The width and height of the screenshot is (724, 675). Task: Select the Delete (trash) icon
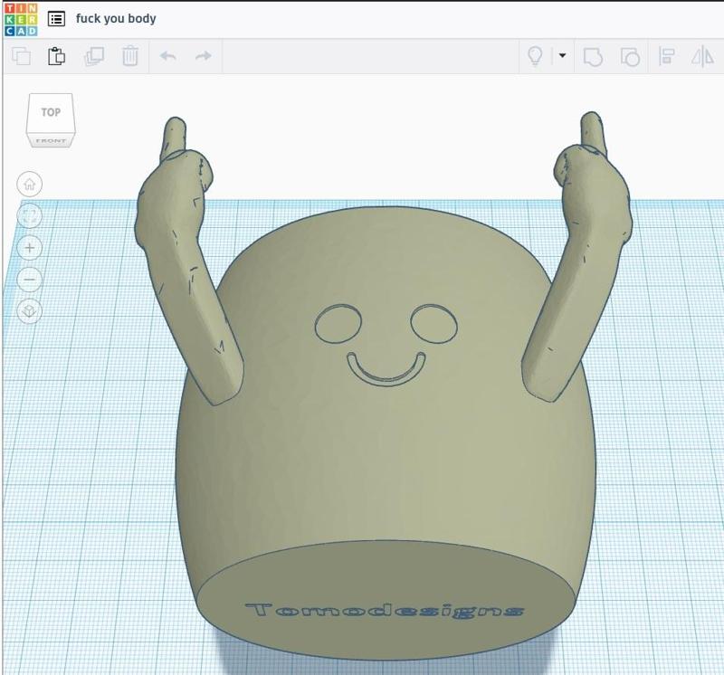[x=131, y=56]
